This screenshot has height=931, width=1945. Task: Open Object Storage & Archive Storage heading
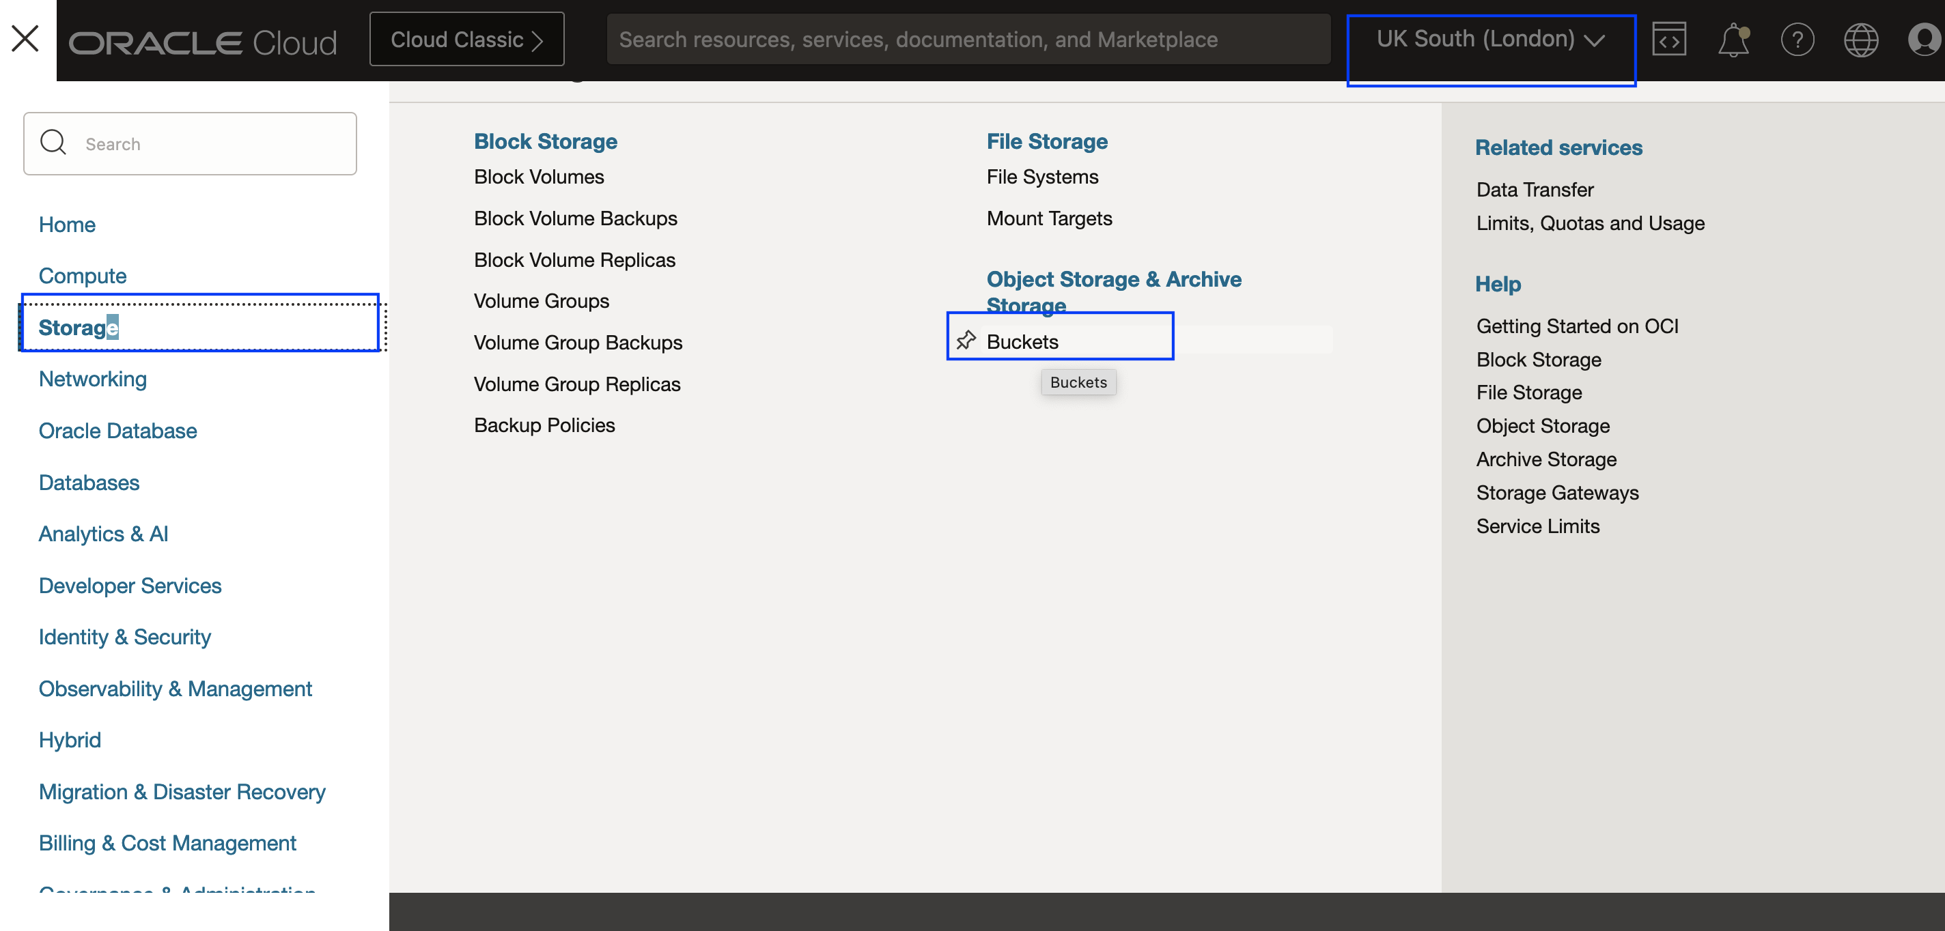click(1115, 292)
